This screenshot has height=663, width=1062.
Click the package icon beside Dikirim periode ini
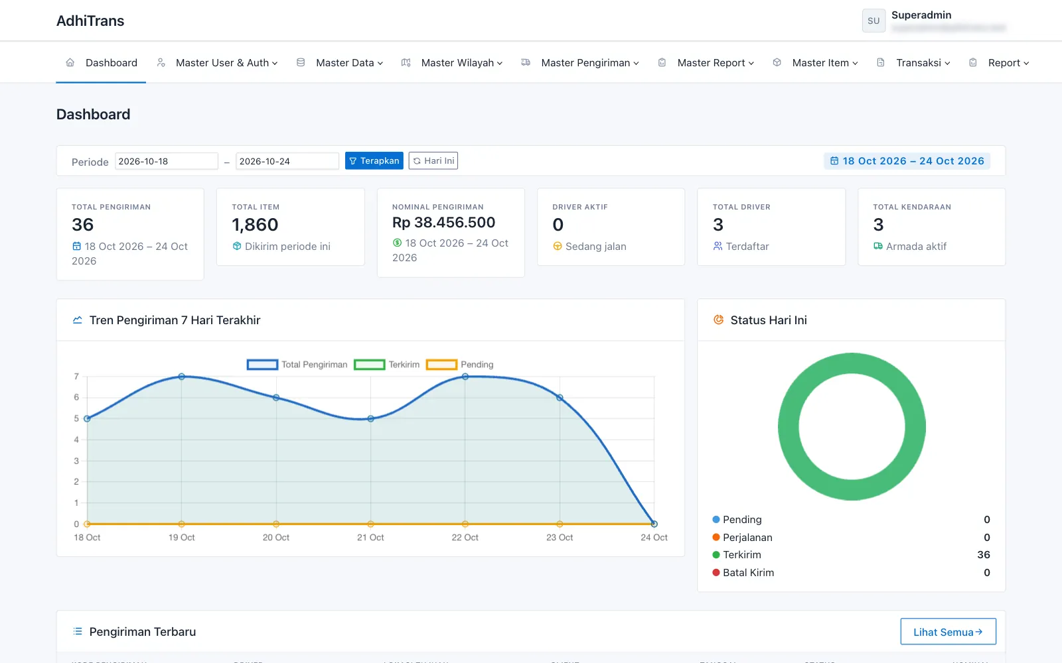(237, 246)
